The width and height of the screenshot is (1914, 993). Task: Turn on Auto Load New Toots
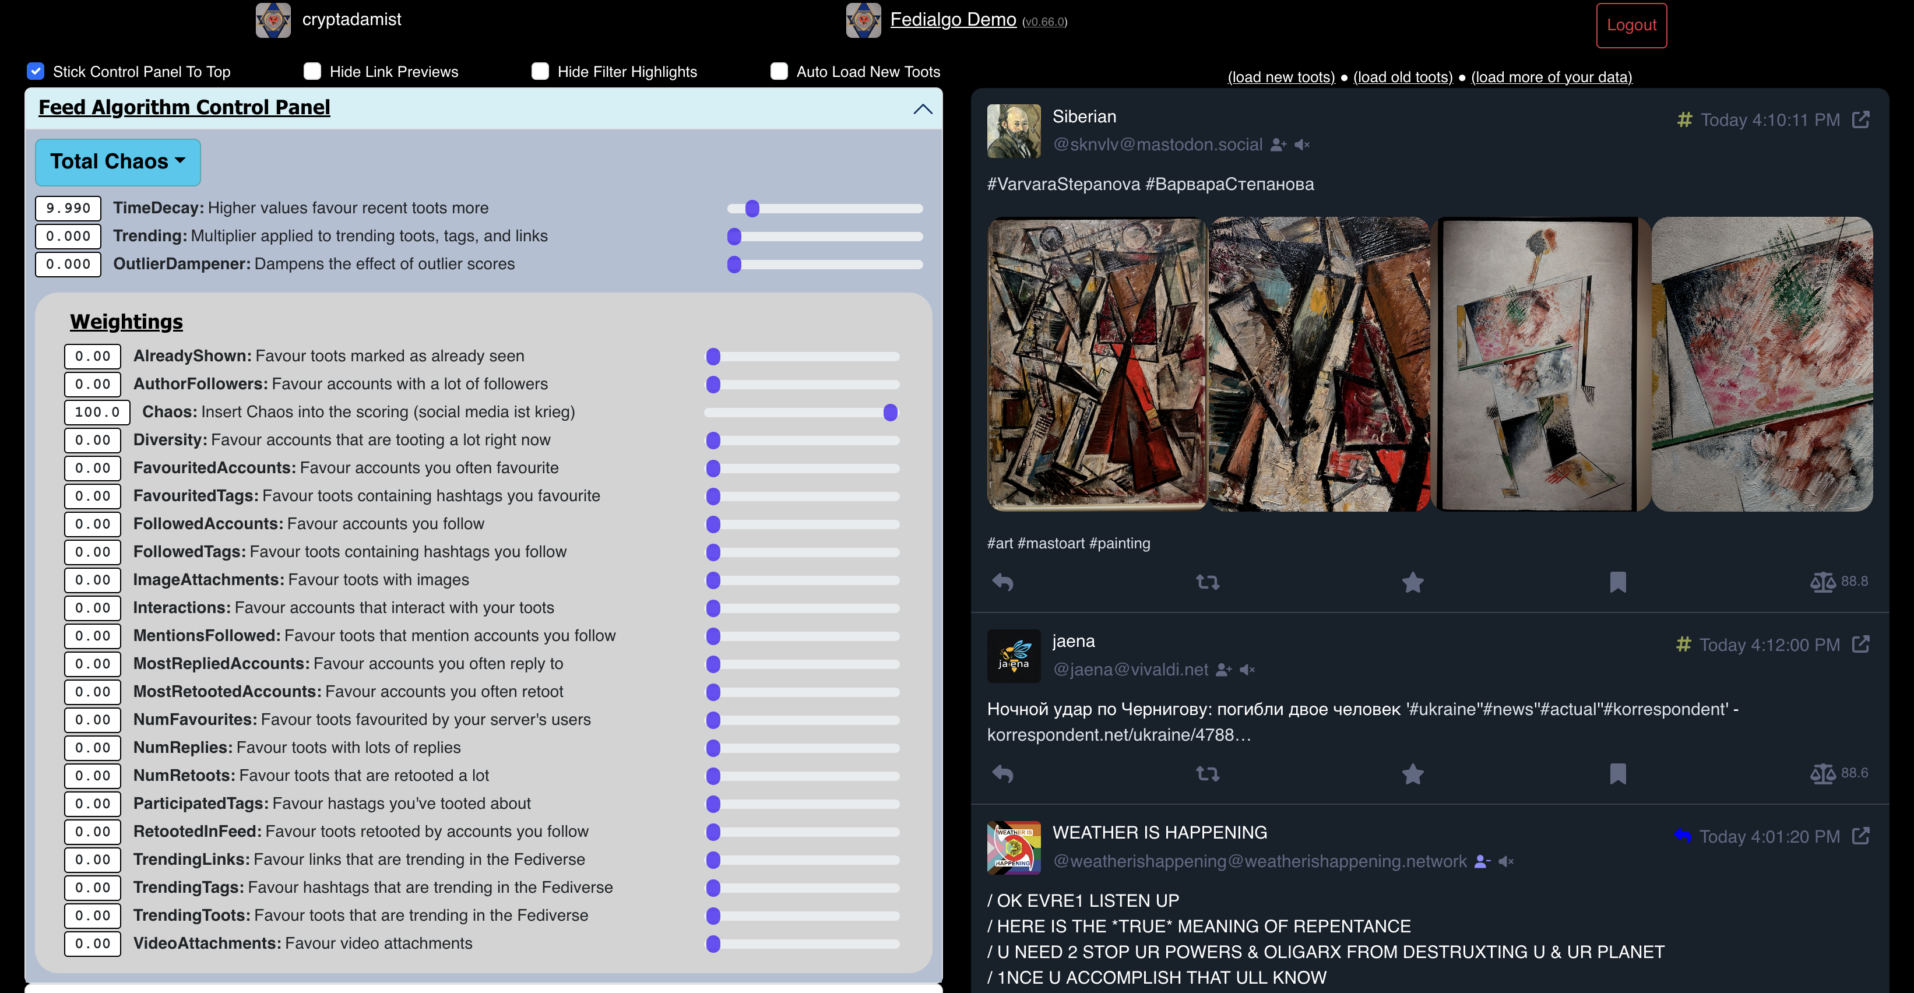coord(779,71)
